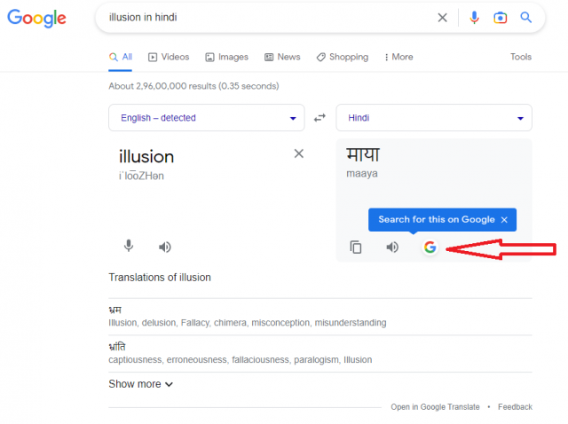Click inside the search input field
Screen dimensions: 568x424
point(268,18)
